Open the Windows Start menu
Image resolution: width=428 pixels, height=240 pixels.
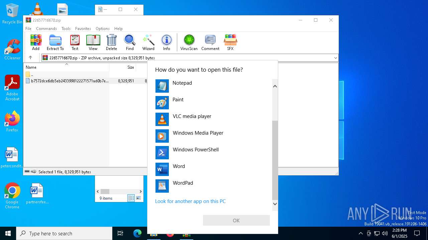click(x=8, y=233)
